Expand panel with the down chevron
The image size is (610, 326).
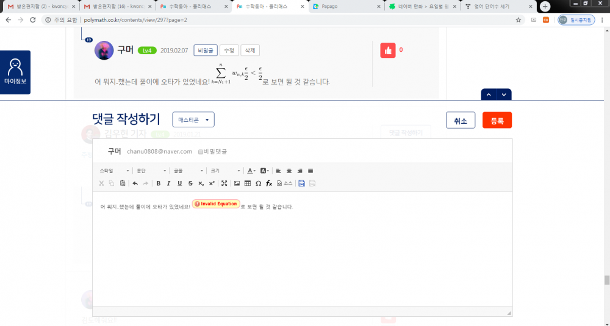coord(504,95)
